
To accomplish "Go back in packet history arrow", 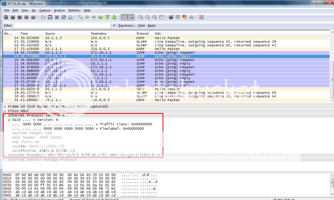I will click(87, 17).
